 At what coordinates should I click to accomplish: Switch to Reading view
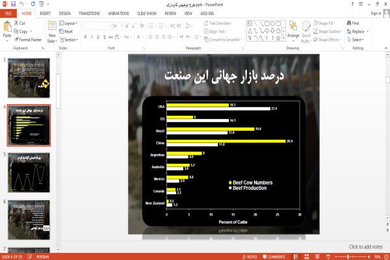pyautogui.click(x=317, y=257)
